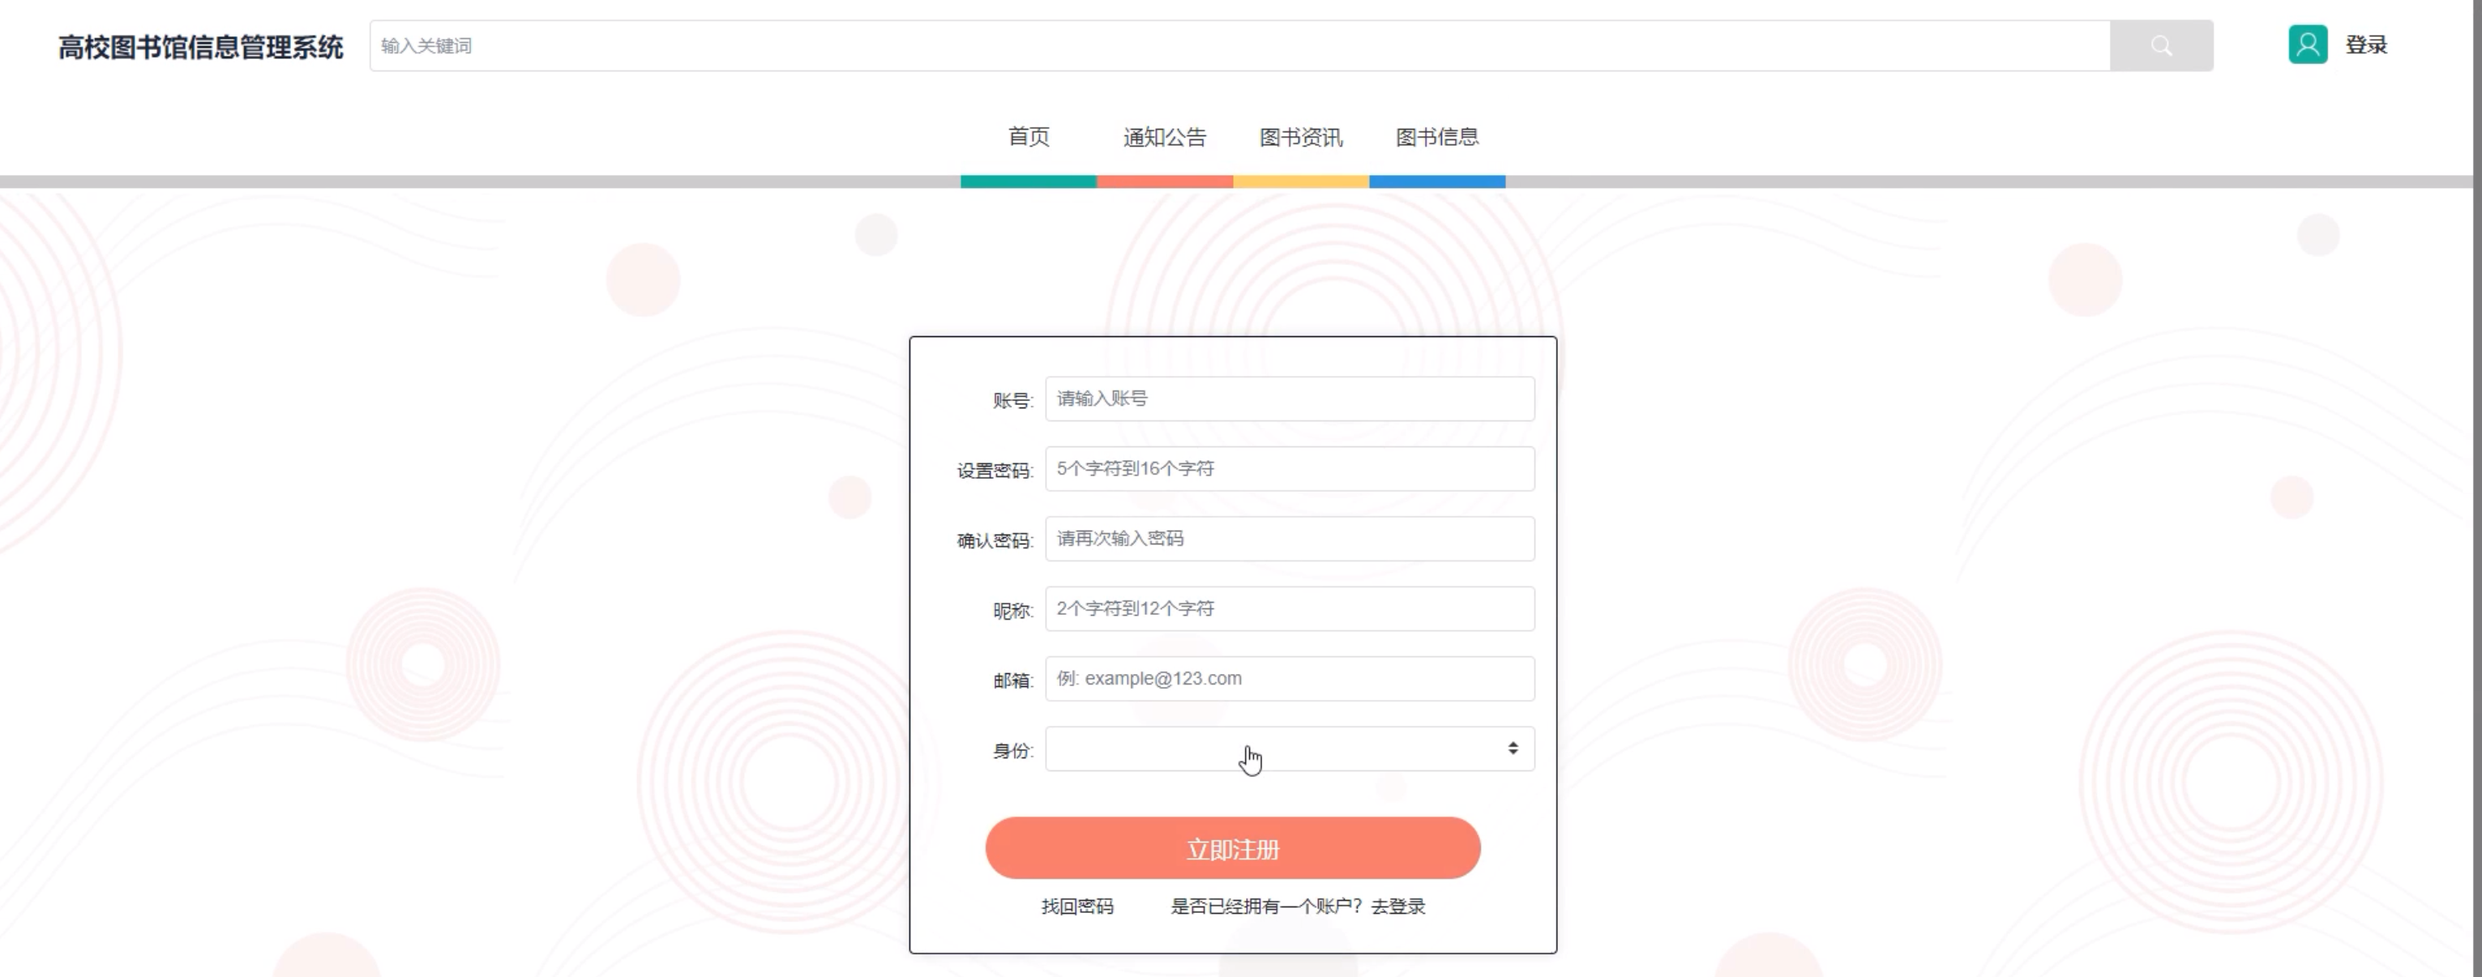Click the 身份 dropdown arrow icon

coord(1512,749)
